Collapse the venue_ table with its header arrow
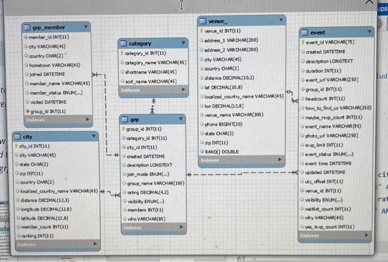Image resolution: width=388 pixels, height=262 pixels. [x=281, y=20]
